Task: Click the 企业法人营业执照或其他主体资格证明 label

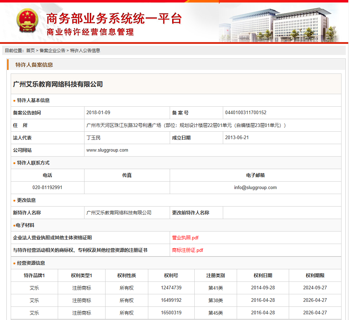Action: coord(52,238)
